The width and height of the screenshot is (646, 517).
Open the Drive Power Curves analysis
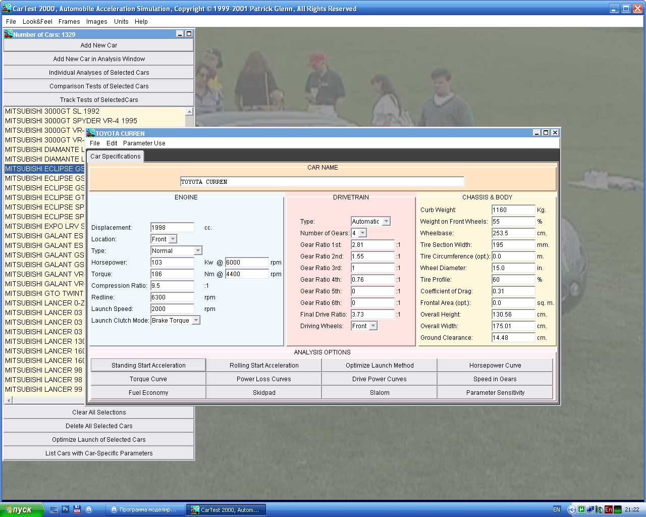pos(380,379)
